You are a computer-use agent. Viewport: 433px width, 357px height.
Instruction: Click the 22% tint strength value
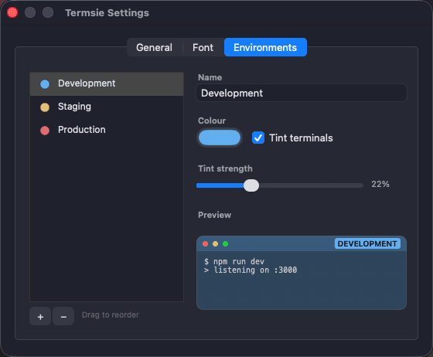tap(380, 184)
